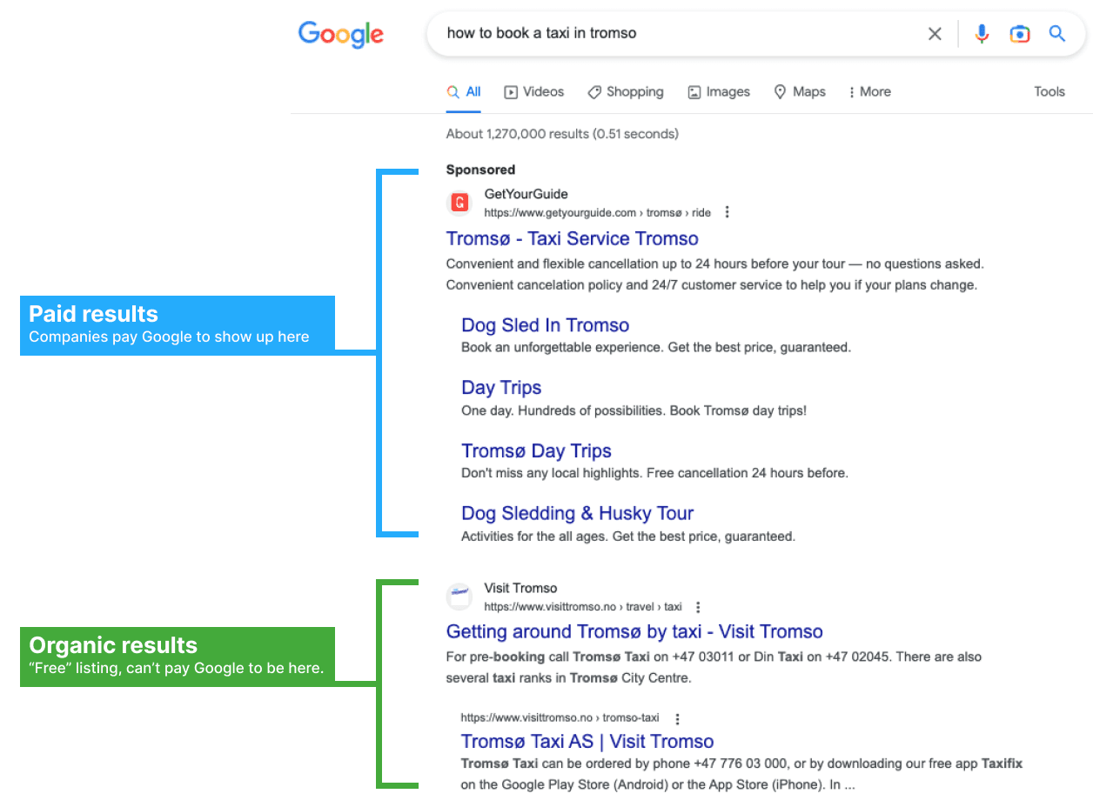Screen dimensions: 1093x807
Task: Expand the More search options
Action: pyautogui.click(x=870, y=92)
